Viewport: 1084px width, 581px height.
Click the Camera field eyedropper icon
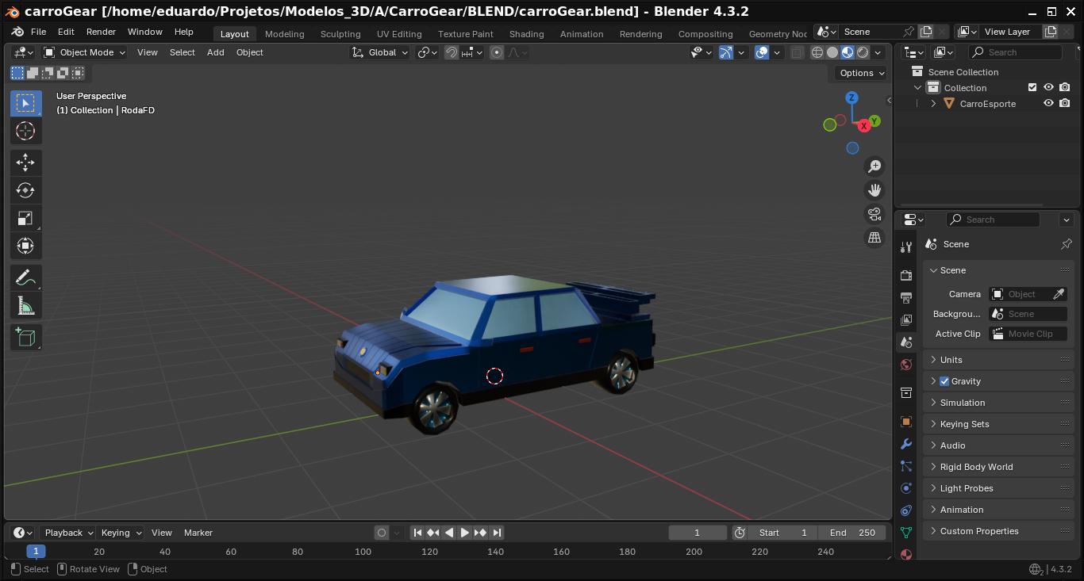[1059, 294]
